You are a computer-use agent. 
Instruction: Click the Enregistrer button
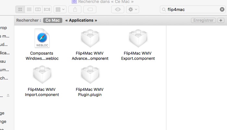pos(203,20)
